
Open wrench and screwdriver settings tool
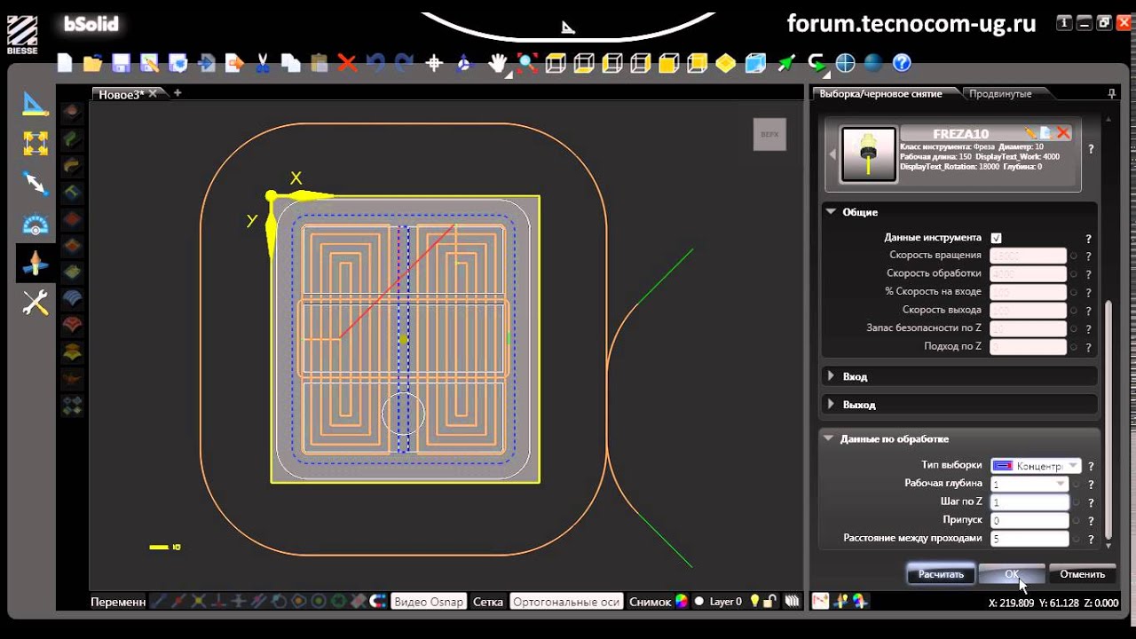pos(35,304)
